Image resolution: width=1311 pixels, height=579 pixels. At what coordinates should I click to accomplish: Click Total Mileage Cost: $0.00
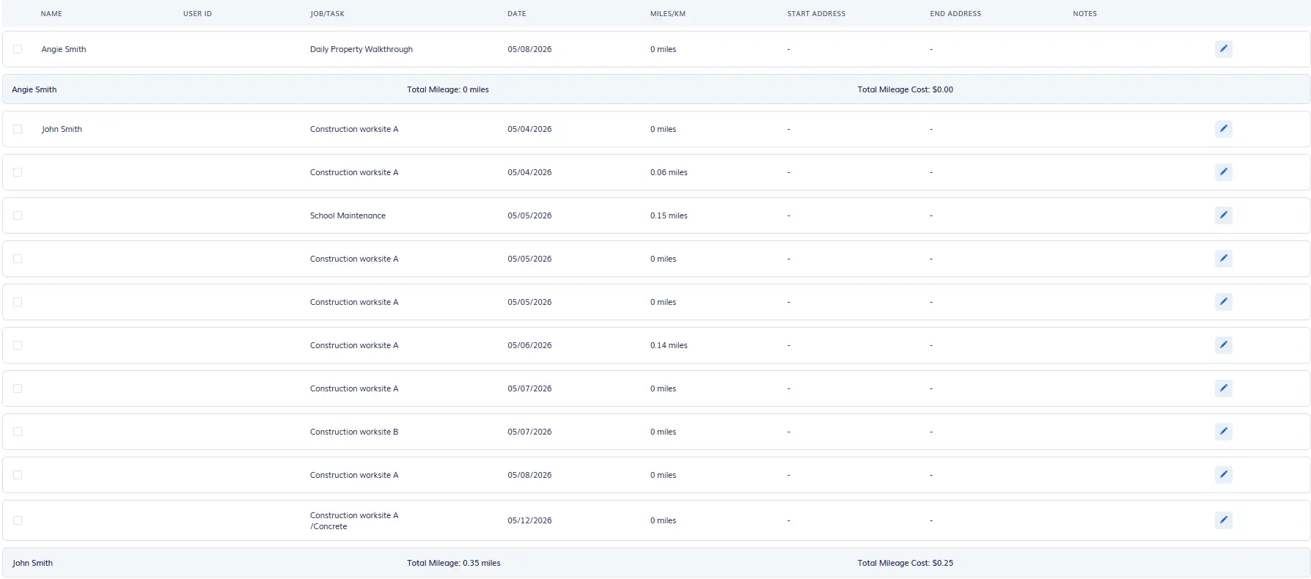(906, 89)
